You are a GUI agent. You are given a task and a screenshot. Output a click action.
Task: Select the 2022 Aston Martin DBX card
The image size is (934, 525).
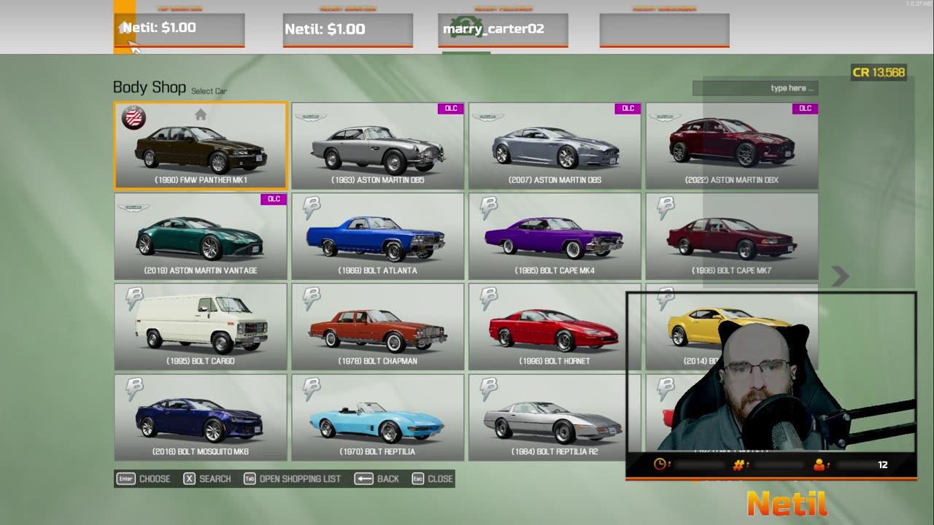732,146
